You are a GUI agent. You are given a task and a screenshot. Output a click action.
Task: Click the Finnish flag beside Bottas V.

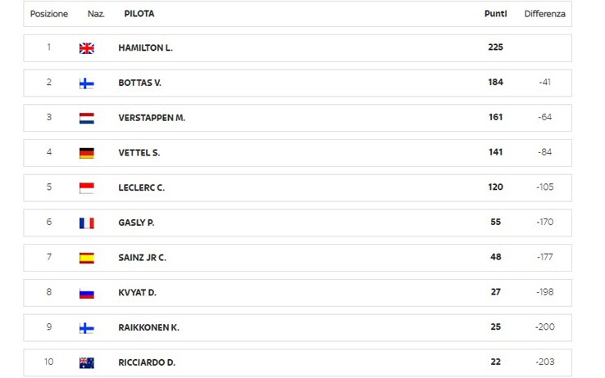click(x=87, y=83)
